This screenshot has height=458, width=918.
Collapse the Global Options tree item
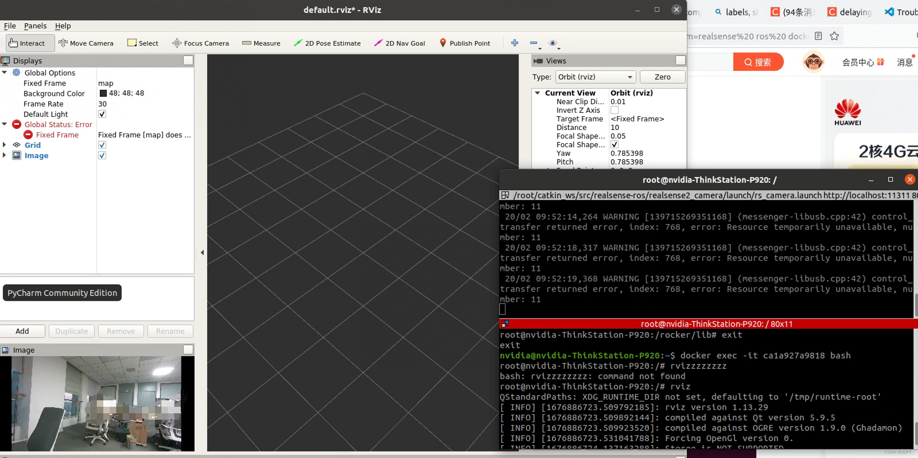(5, 72)
